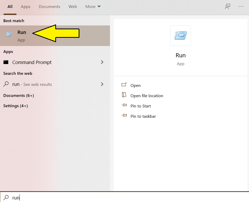Viewport: 249px width, 202px height.
Task: Click the Open action icon
Action: pos(124,85)
